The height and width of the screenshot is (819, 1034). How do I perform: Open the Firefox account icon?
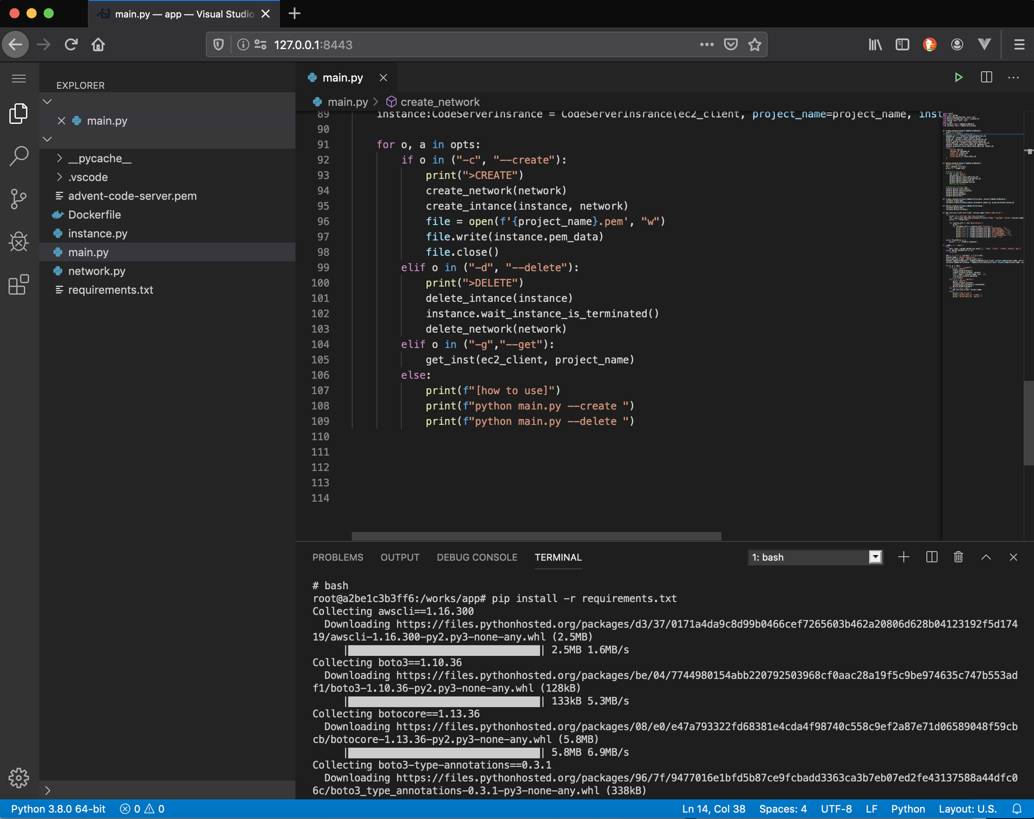[x=957, y=44]
